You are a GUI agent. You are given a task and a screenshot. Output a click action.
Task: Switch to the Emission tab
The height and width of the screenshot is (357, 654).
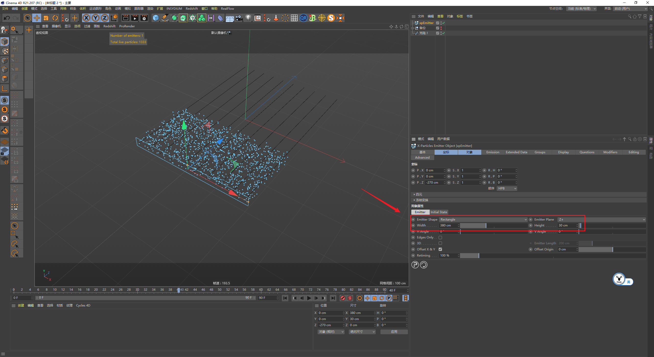click(493, 152)
